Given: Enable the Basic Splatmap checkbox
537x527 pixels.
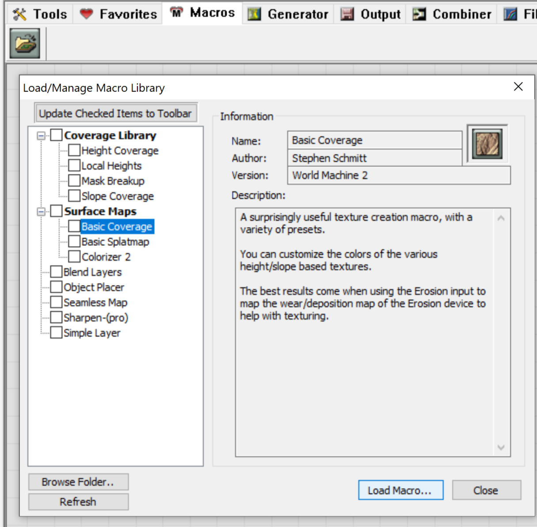Looking at the screenshot, I should tap(74, 242).
